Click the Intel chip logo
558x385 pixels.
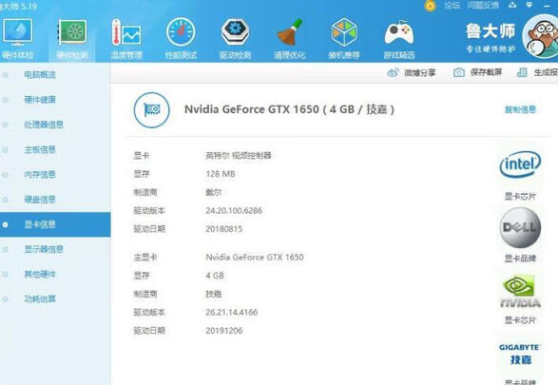[520, 164]
